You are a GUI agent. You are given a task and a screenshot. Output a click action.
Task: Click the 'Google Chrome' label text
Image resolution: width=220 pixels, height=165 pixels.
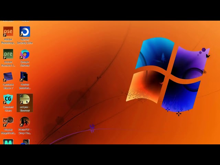[x=25, y=64]
